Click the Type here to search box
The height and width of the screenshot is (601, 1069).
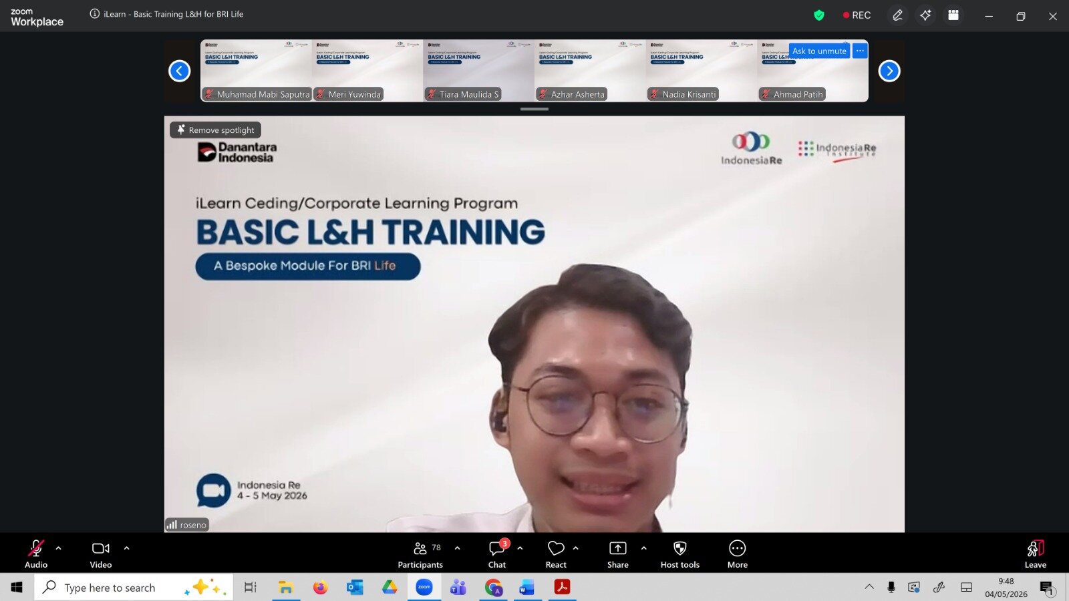pyautogui.click(x=134, y=587)
